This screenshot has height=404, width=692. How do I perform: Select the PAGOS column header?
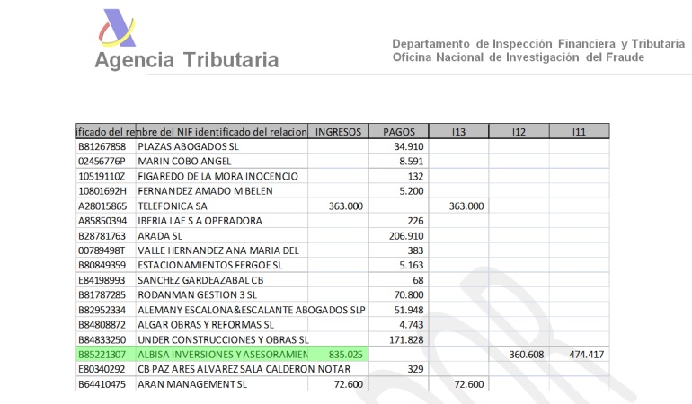398,131
